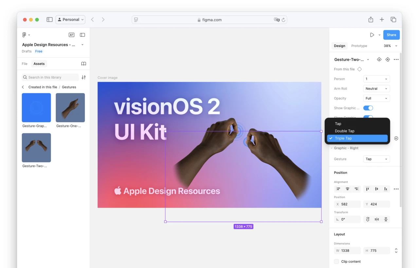Open more alignment options ellipsis
Image resolution: width=419 pixels, height=268 pixels.
point(396,189)
